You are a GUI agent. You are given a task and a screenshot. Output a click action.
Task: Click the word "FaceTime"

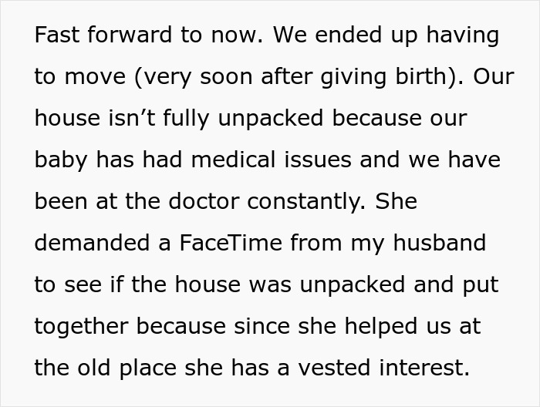pos(222,244)
